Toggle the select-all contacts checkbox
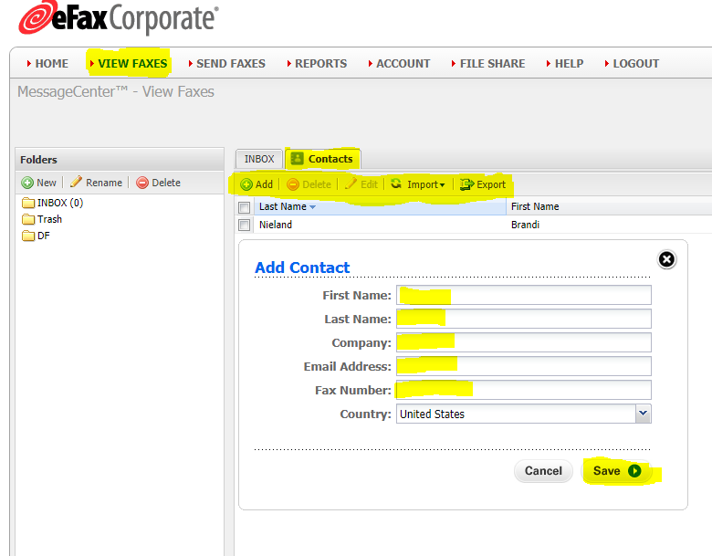The width and height of the screenshot is (712, 556). point(245,207)
